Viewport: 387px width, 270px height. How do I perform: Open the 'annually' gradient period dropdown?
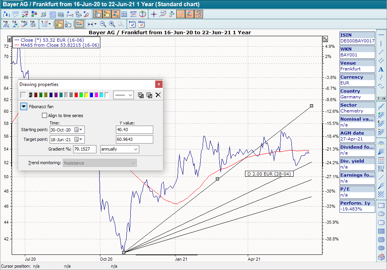(119, 149)
